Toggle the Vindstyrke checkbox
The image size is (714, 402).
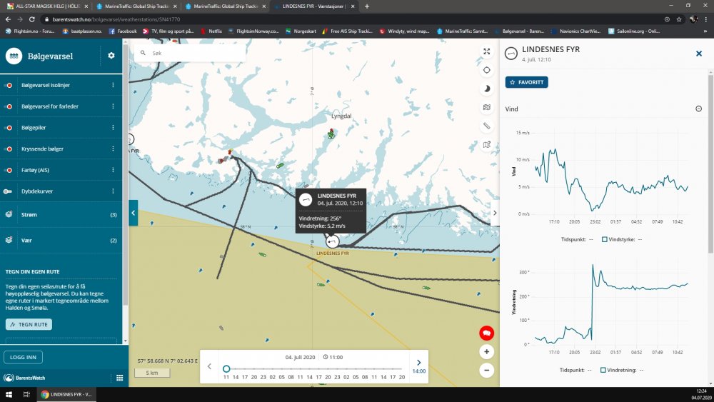[x=605, y=239]
